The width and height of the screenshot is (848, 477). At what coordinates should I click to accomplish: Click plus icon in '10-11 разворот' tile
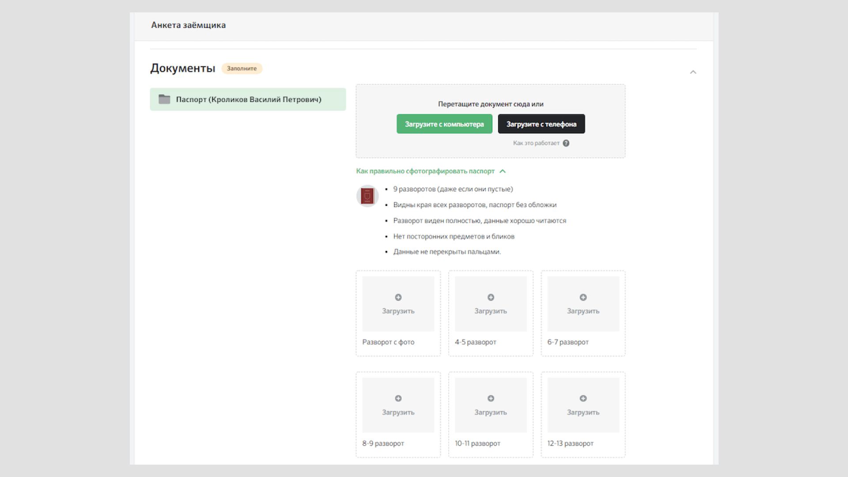click(x=491, y=398)
